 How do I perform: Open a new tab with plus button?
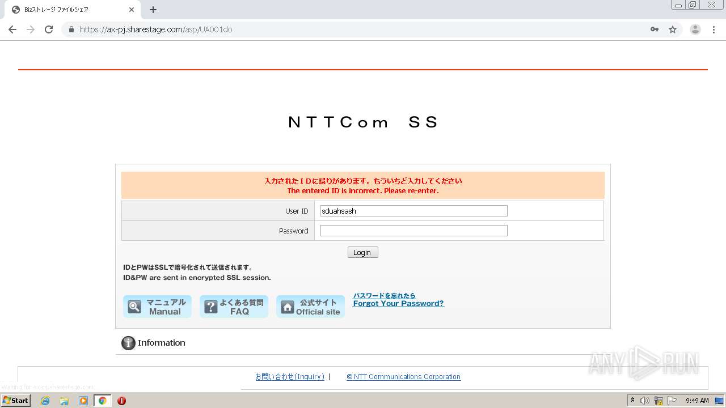153,10
